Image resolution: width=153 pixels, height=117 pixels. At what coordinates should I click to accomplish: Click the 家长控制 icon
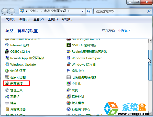69,96
